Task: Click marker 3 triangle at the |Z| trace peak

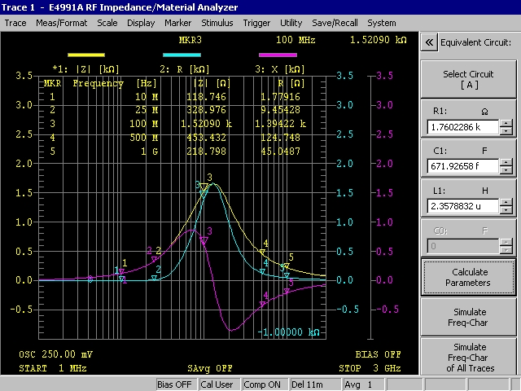Action: (204, 187)
